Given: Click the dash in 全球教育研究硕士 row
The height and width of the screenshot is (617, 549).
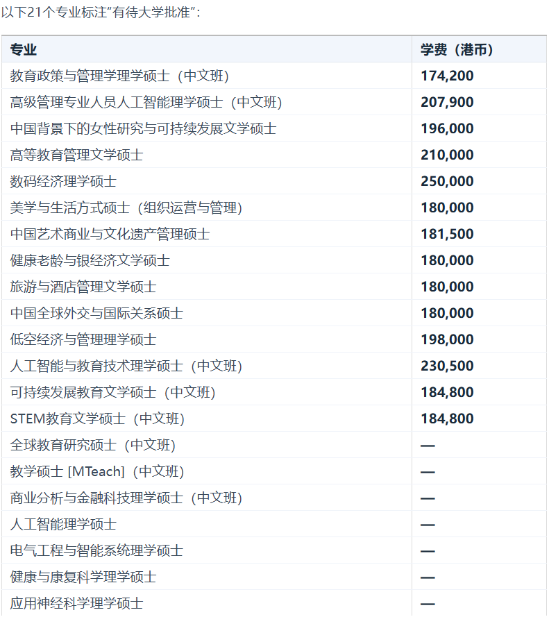Looking at the screenshot, I should [x=428, y=446].
